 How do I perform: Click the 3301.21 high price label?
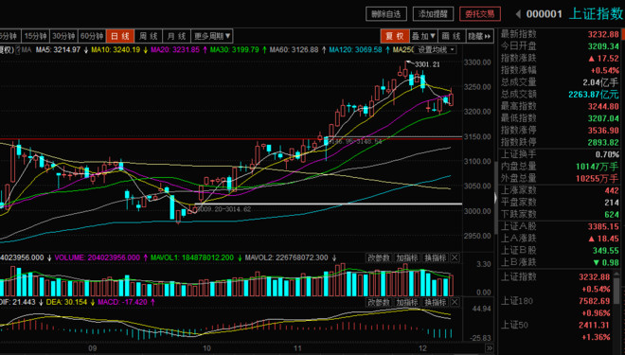coord(427,64)
